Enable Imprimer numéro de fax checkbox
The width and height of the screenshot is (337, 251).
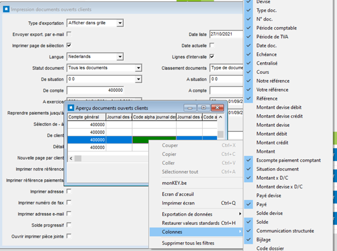(69, 202)
